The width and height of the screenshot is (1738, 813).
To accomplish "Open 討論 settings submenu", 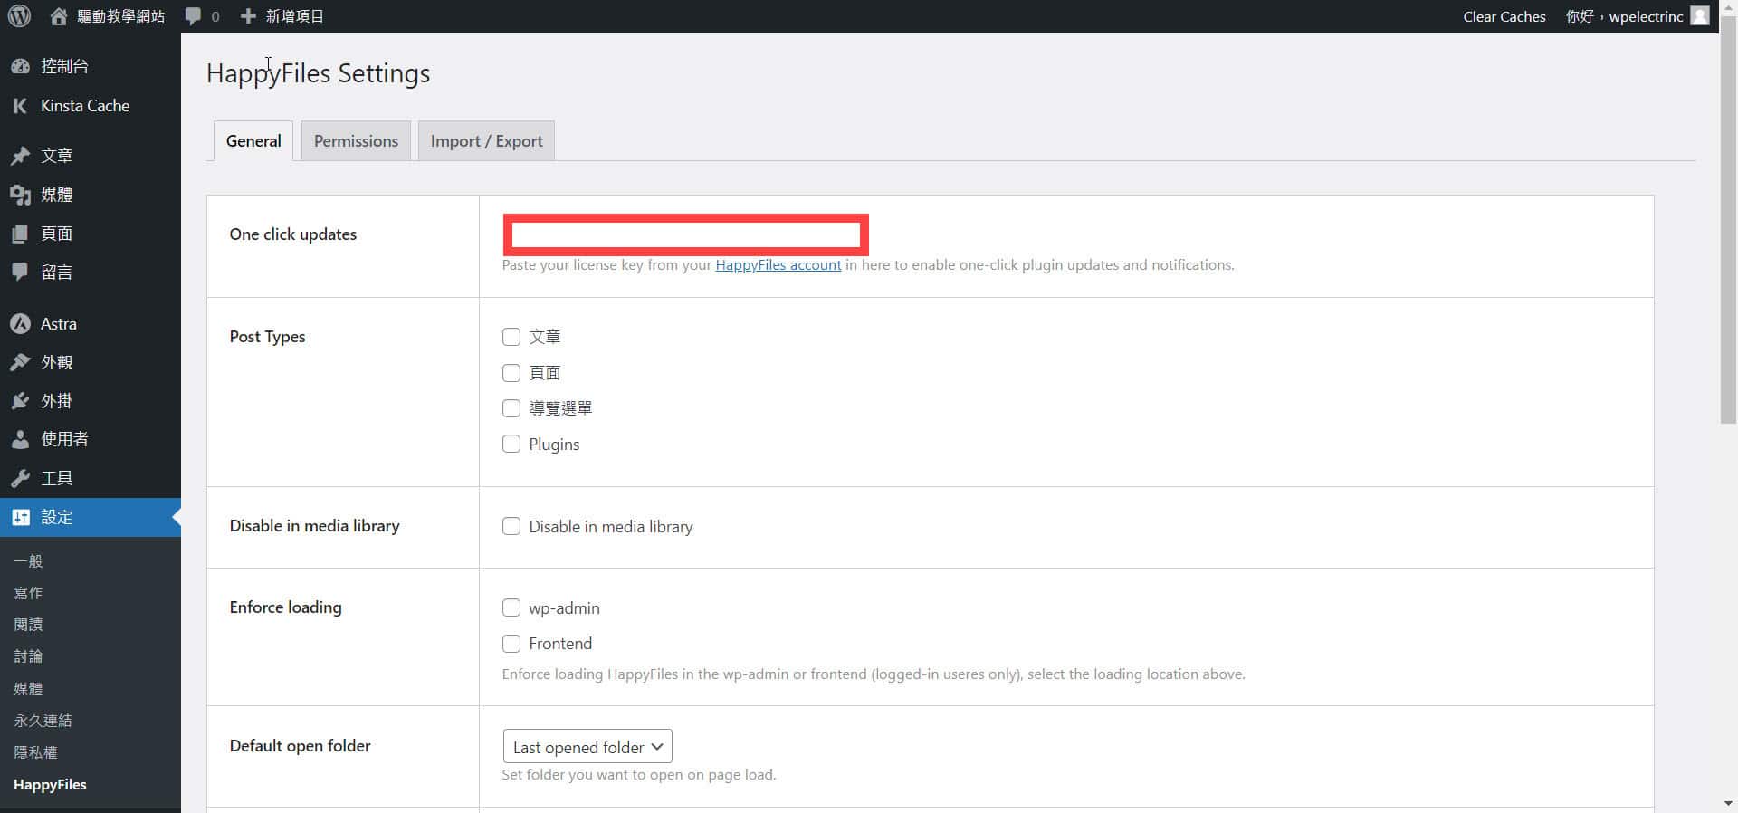I will 28,656.
